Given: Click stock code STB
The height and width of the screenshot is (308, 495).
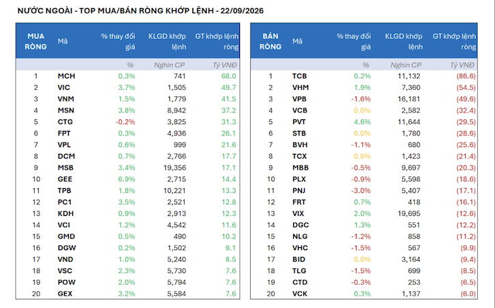Looking at the screenshot, I should [x=299, y=133].
